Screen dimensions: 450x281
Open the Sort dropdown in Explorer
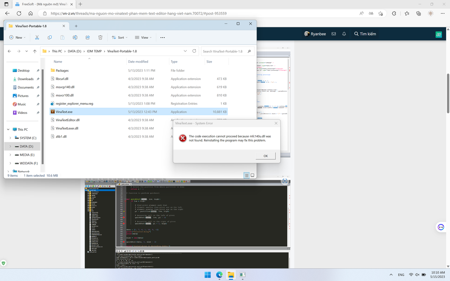click(119, 38)
